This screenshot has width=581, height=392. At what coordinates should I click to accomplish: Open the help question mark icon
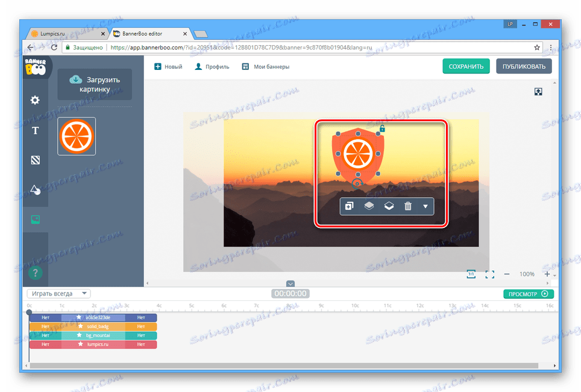(35, 273)
